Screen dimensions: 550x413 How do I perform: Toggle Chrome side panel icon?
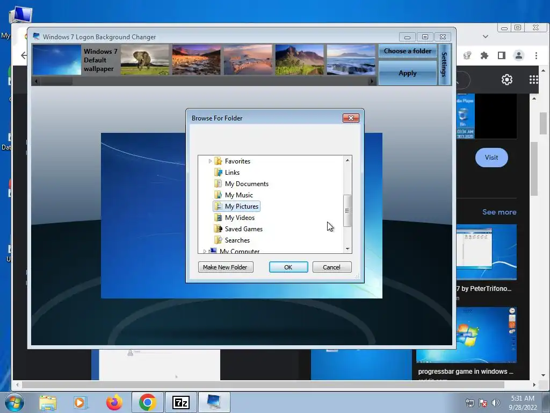click(x=501, y=55)
